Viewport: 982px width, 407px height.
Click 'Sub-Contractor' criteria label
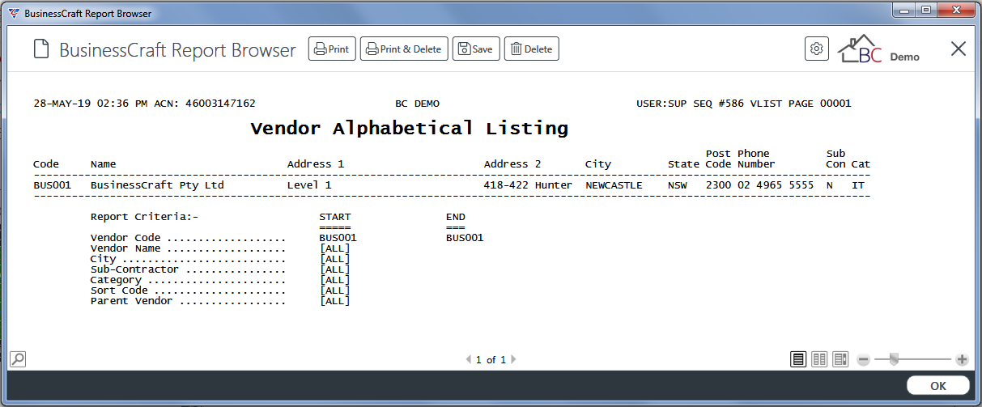tap(134, 269)
